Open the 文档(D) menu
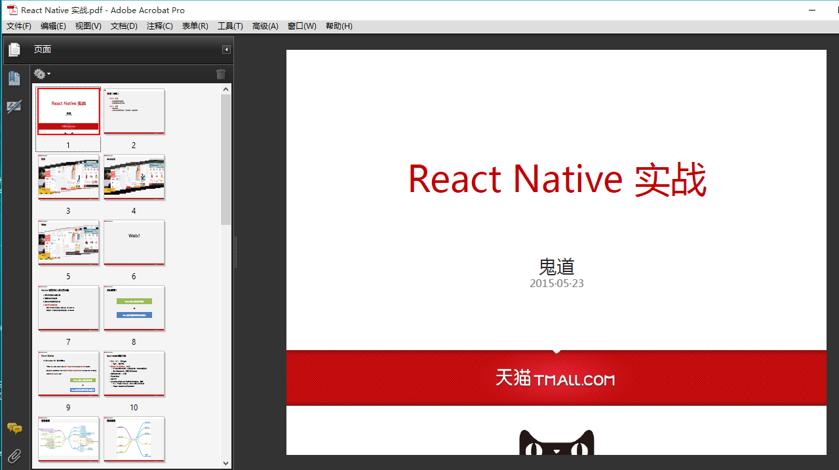The height and width of the screenshot is (470, 839). 124,26
